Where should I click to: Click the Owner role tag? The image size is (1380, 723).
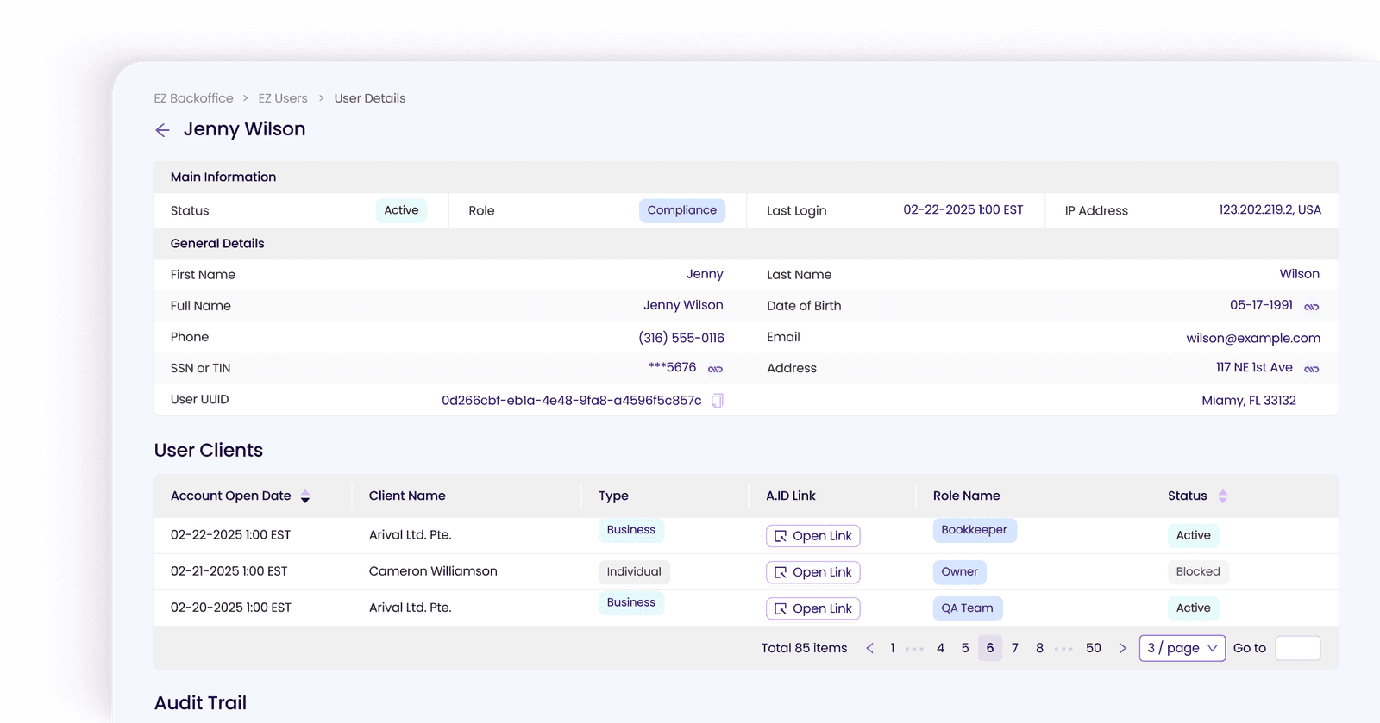tap(960, 572)
